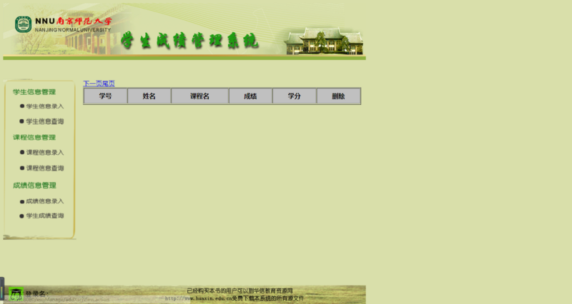
Task: Open 课程信息查询 in the sidebar
Action: 45,168
